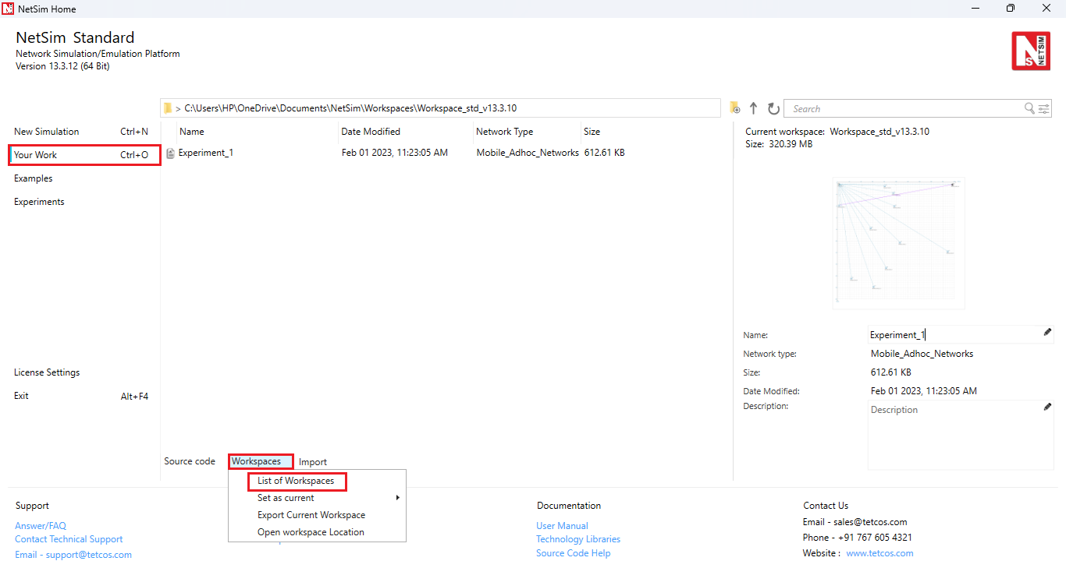Click the 'Phone - +91 767 605 4321' text
Screen dimensions: 1066x561
(857, 538)
